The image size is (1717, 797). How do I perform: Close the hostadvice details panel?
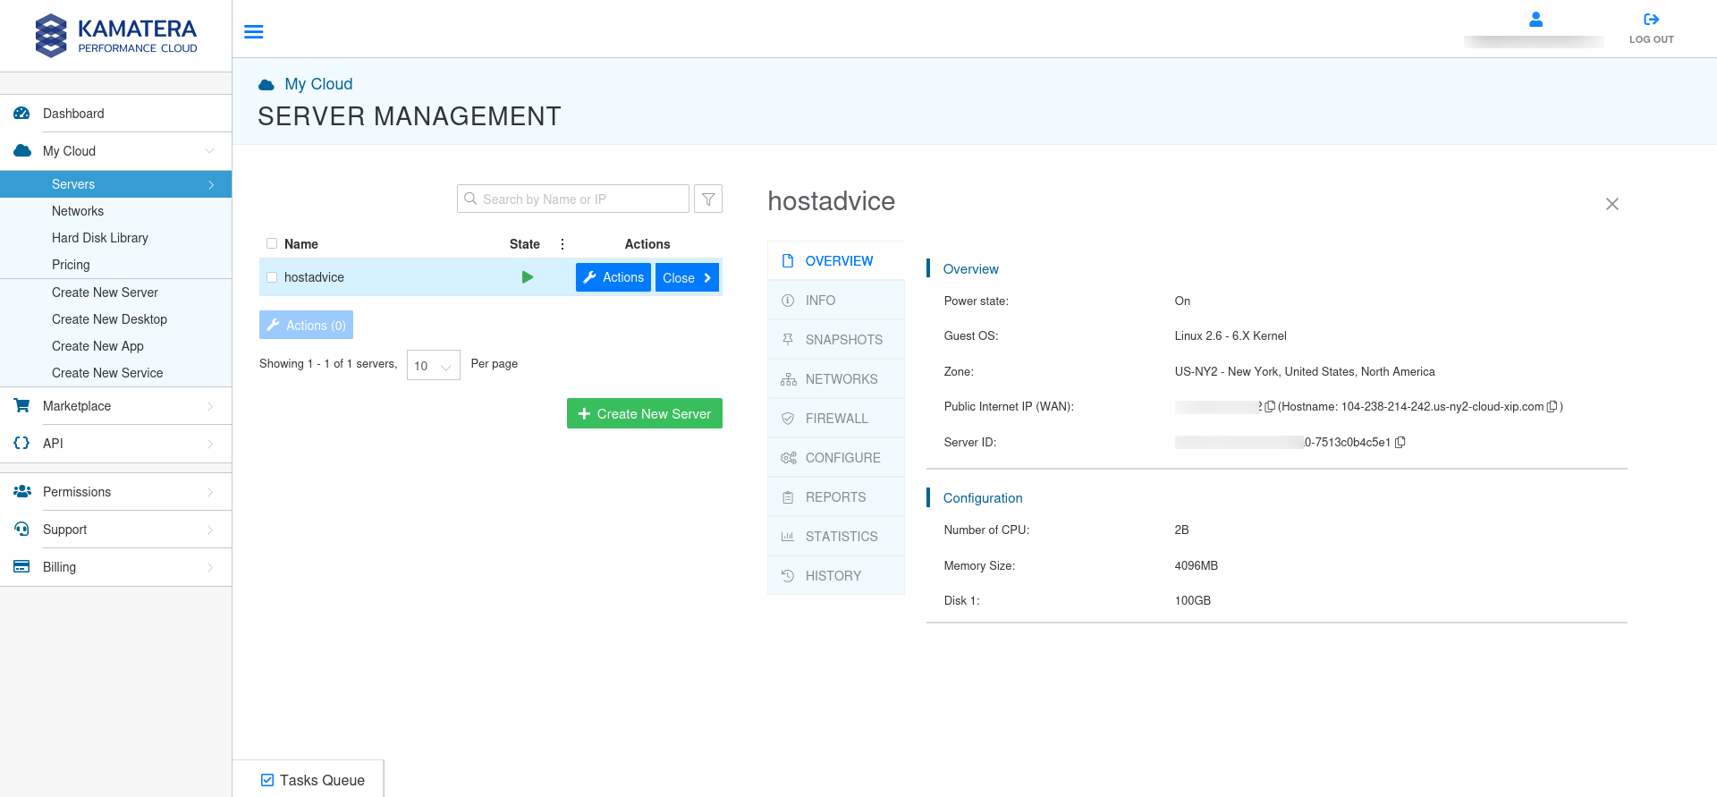1612,204
